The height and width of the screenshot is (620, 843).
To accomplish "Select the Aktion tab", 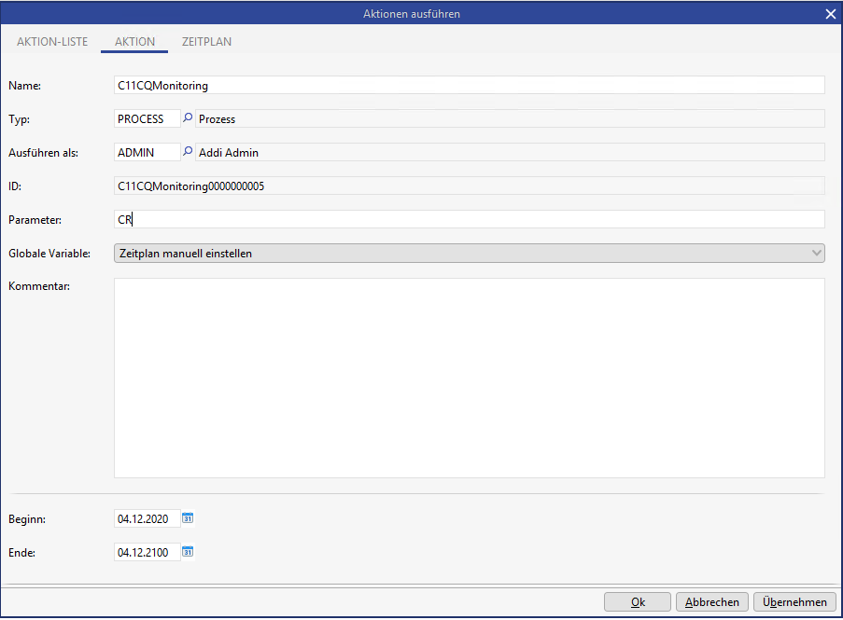I will (x=134, y=42).
